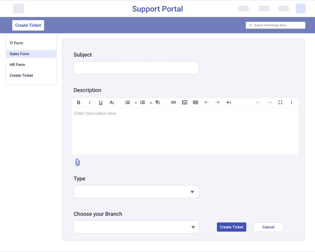Insert an image into the description
The image size is (315, 252).
(x=184, y=102)
